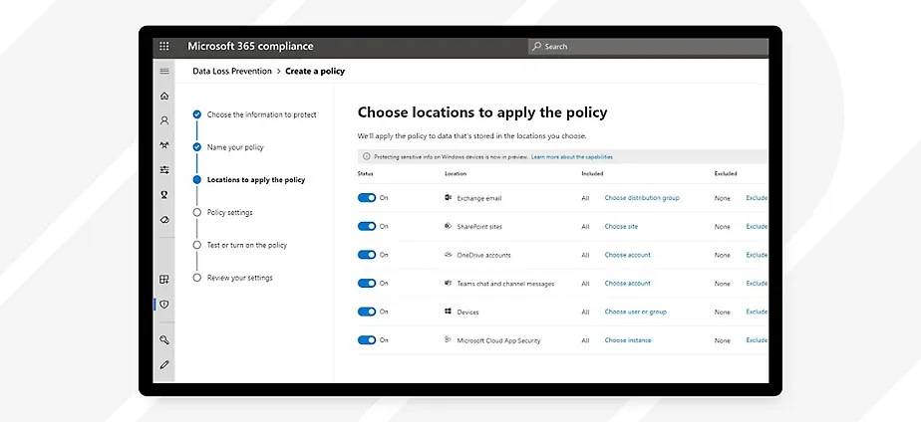Click the trophy icon in left sidebar
The image size is (921, 422).
tap(164, 194)
